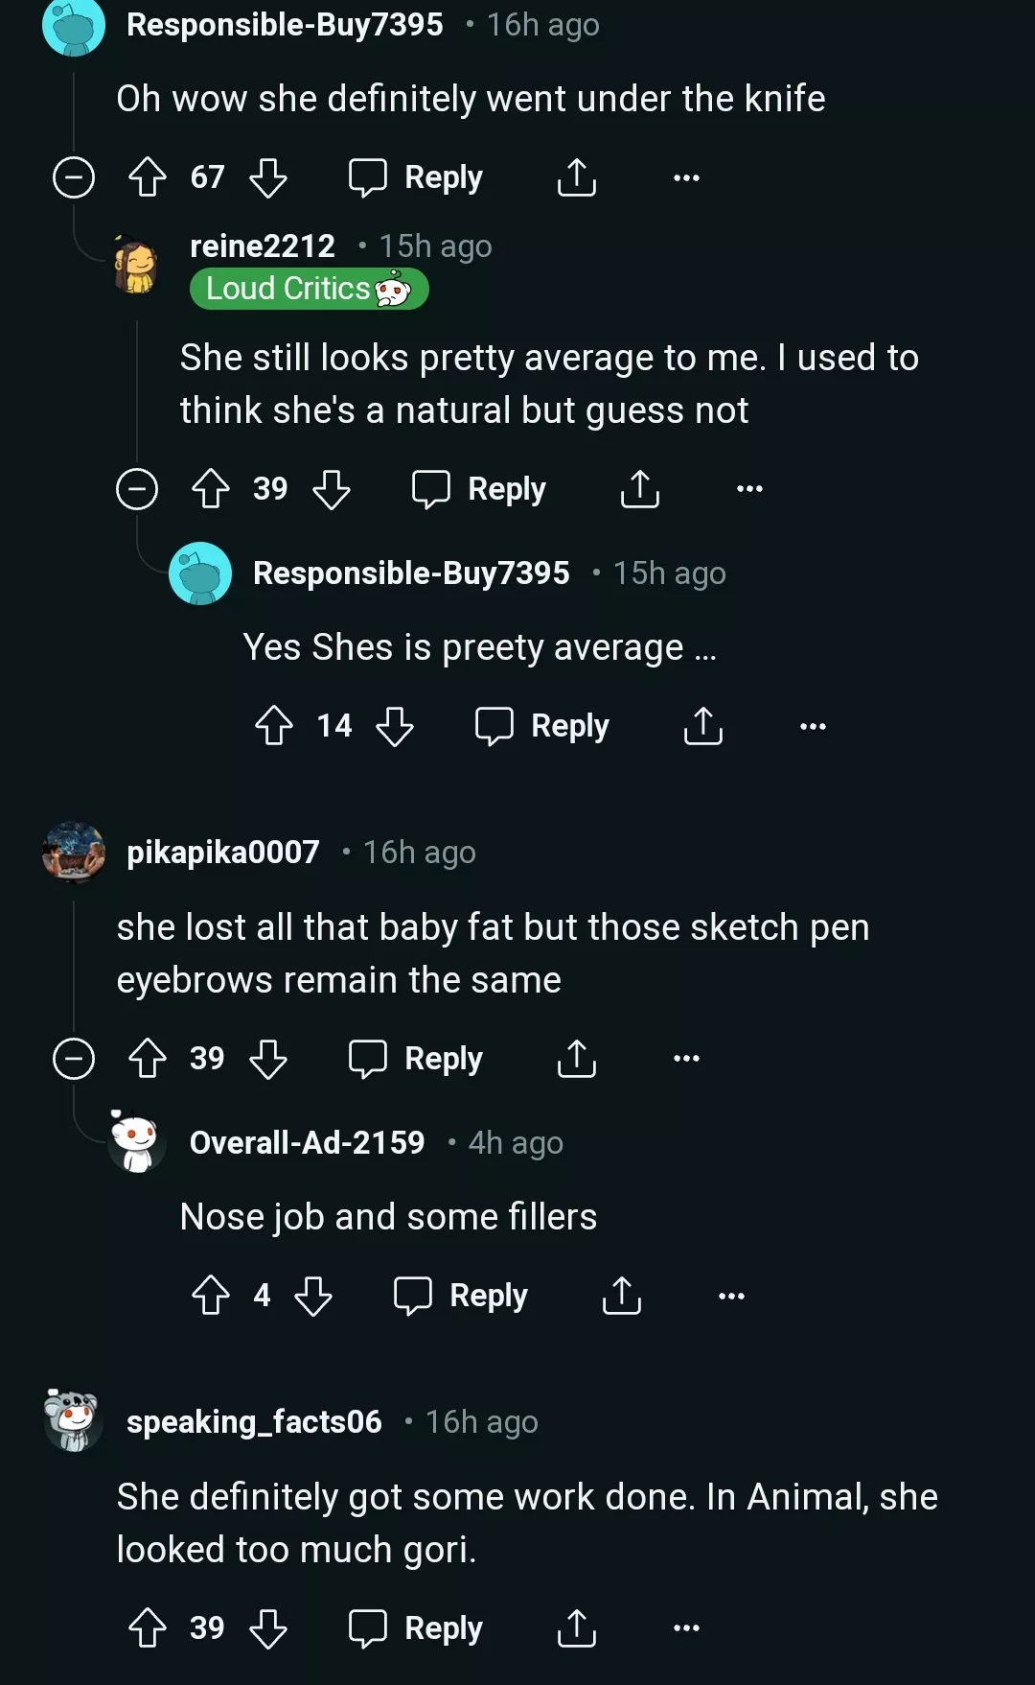
Task: Reply to 'Nose job and some fillers'
Action: (461, 1296)
